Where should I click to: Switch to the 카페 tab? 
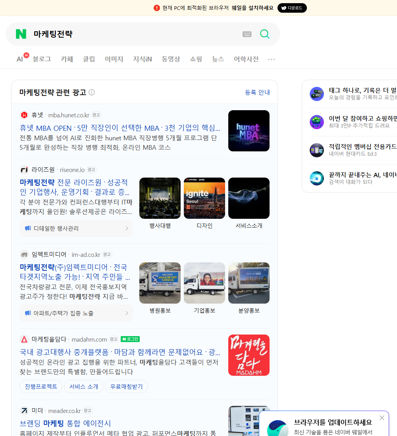67,59
